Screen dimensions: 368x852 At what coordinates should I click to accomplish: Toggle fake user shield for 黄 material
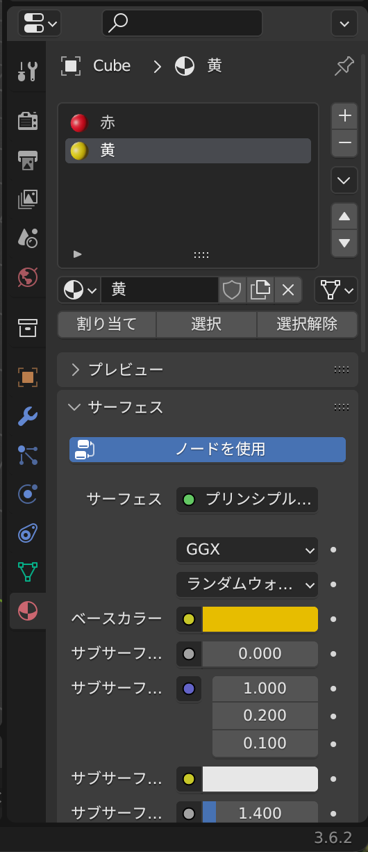[233, 290]
